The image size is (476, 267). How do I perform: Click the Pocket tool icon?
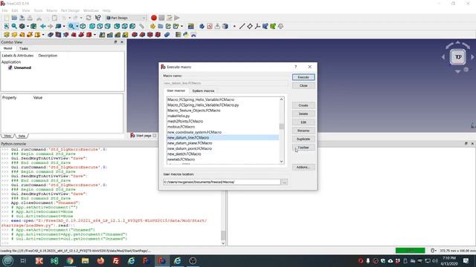51,35
